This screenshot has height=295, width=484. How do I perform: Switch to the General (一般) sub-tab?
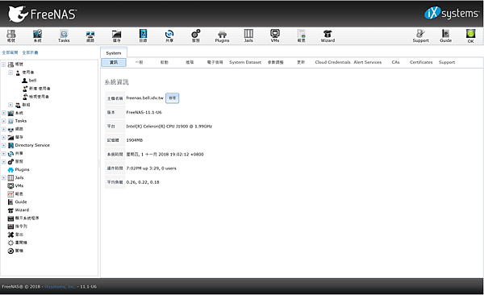[140, 62]
